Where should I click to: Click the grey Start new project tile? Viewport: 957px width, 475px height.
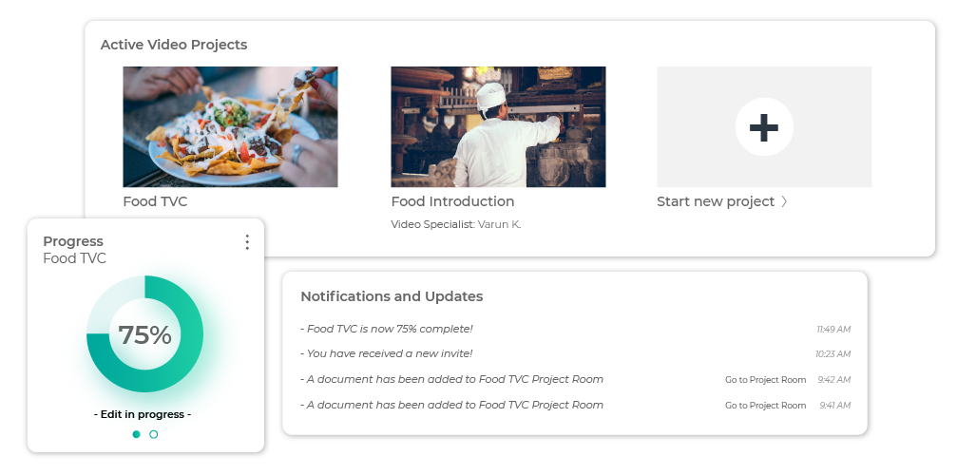764,127
